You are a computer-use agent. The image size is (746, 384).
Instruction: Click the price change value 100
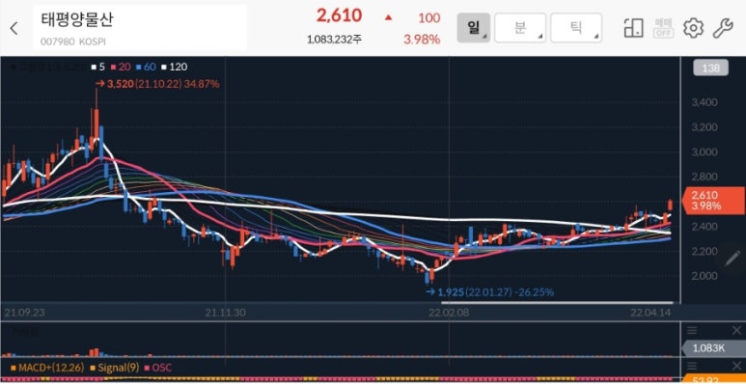(429, 18)
